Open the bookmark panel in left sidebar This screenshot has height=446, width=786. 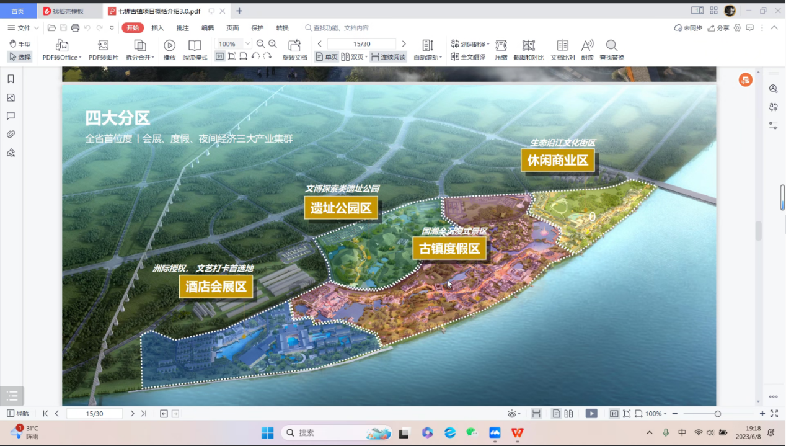coord(11,79)
